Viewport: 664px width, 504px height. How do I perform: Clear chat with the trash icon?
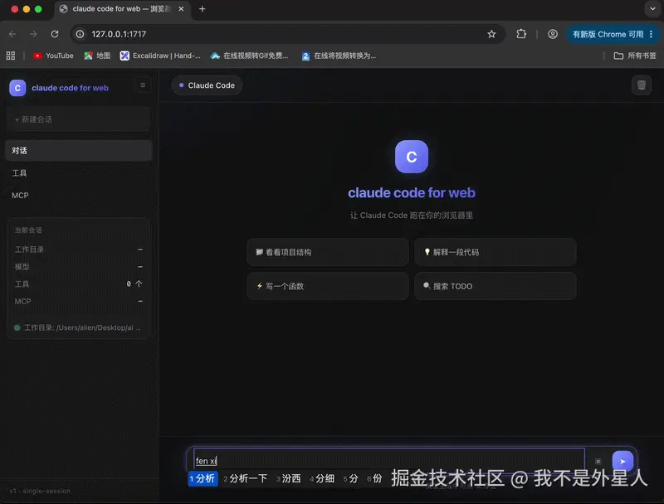(642, 85)
